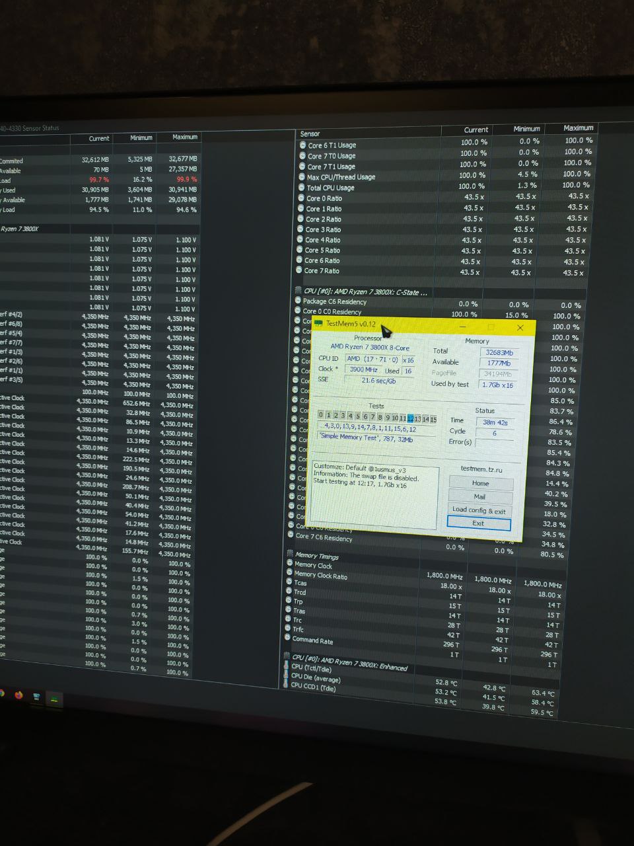Click the Total memory 32683Mb field
This screenshot has height=846, width=634.
[499, 353]
